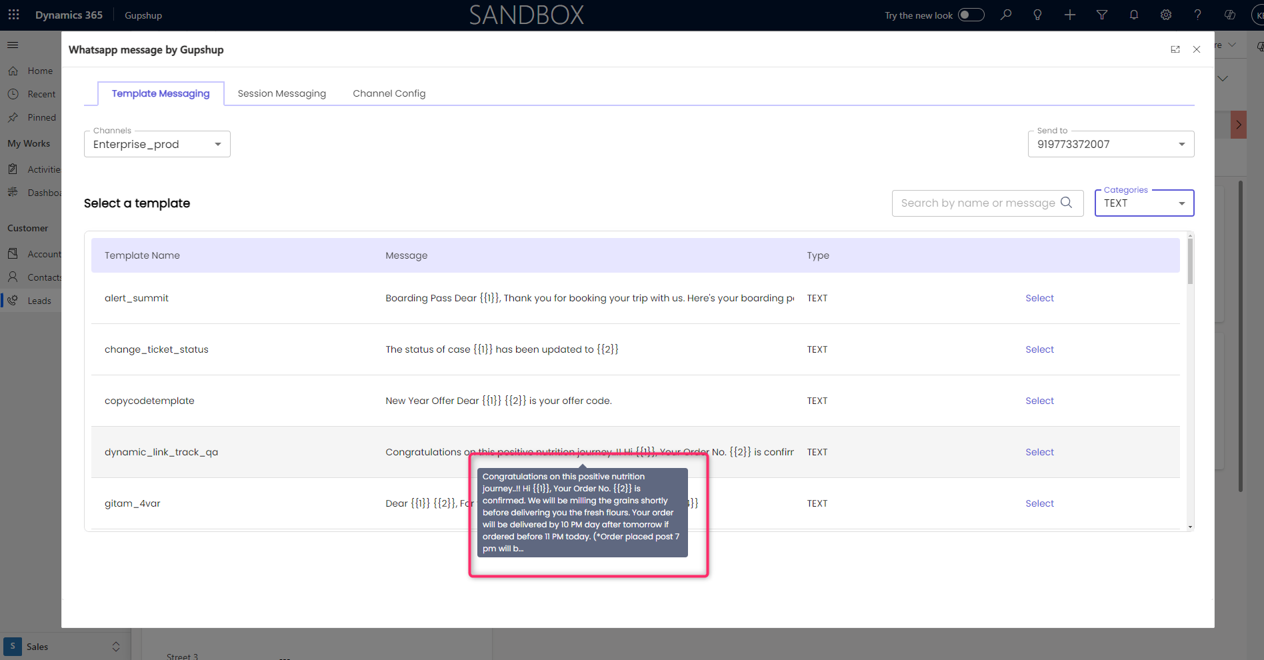1264x660 pixels.
Task: Click the Home icon in sidebar
Action: 13,71
